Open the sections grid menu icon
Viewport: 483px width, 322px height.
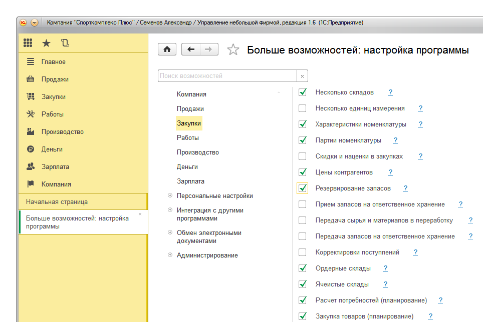(28, 43)
